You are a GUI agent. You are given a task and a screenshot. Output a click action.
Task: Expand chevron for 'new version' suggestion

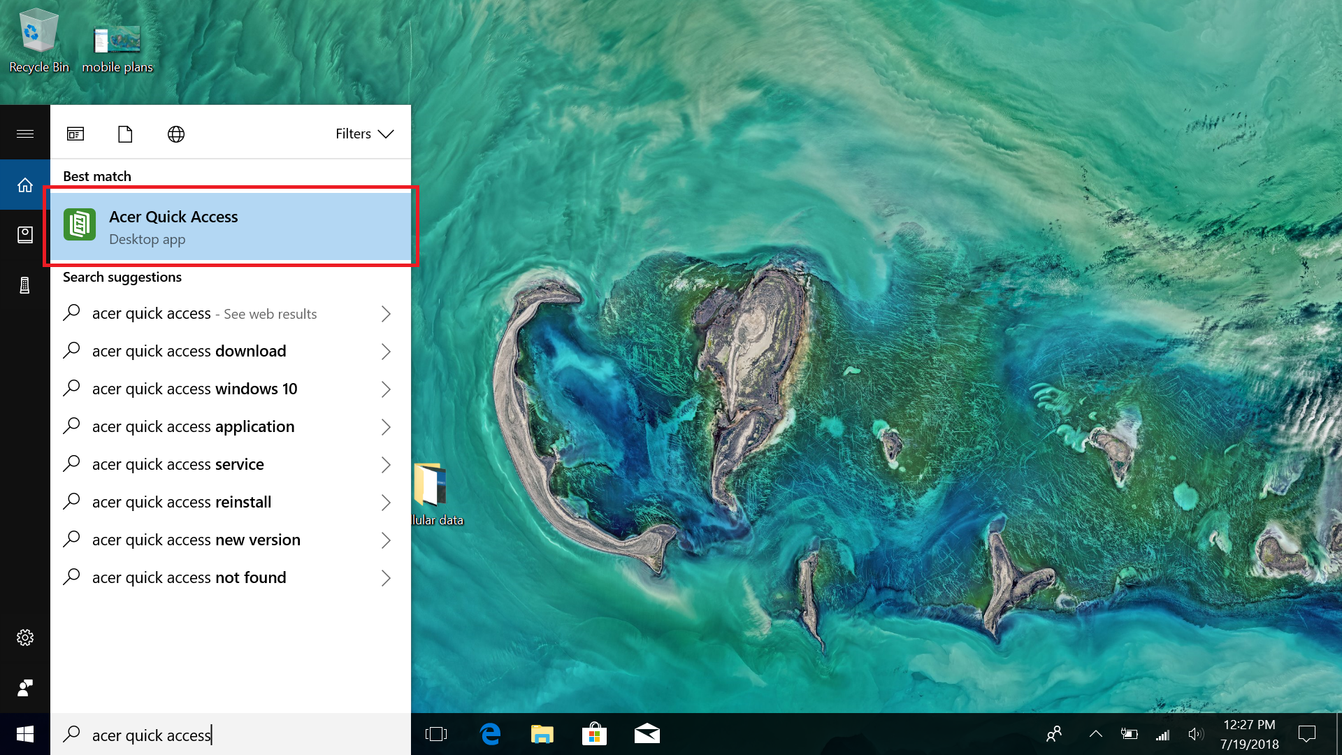tap(386, 540)
